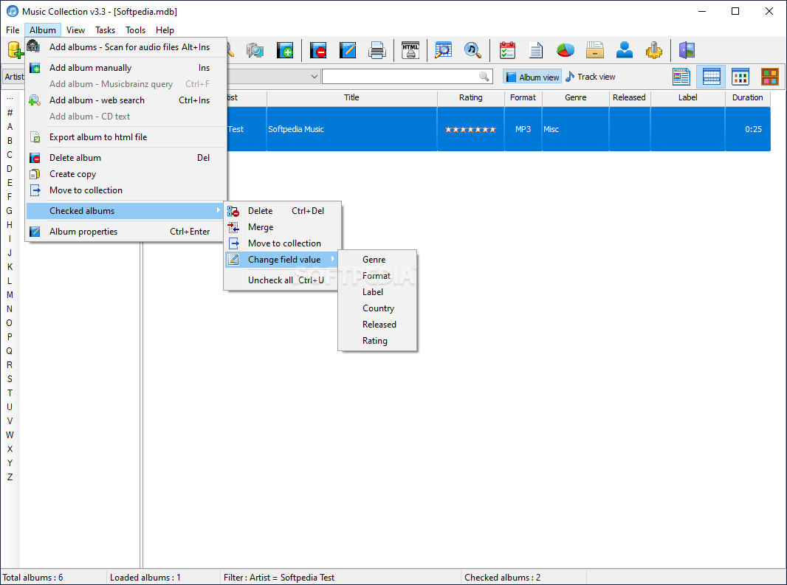This screenshot has height=585, width=787.
Task: Open the File menu
Action: 13,30
